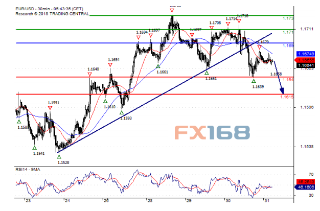Select the red swing-high marker below 1.1708
Screen dimensions: 320x211
212,28
